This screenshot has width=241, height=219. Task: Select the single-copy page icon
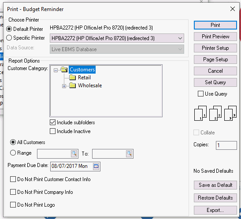click(x=200, y=113)
